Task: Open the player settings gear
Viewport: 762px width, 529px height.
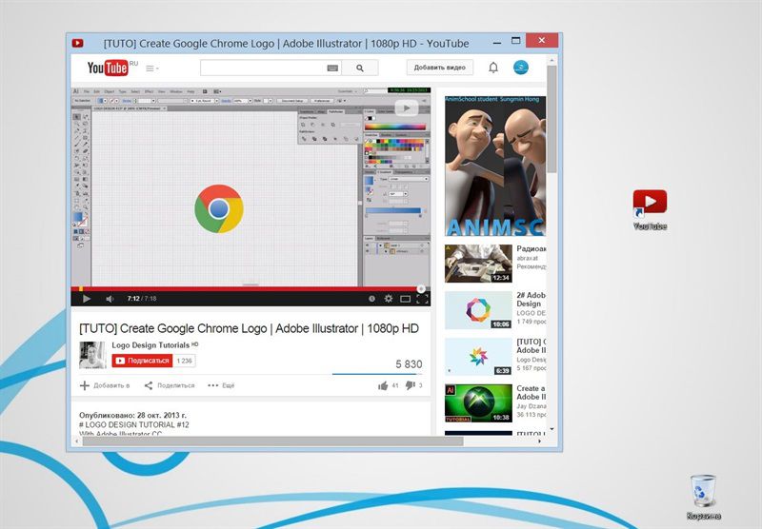Action: point(389,299)
